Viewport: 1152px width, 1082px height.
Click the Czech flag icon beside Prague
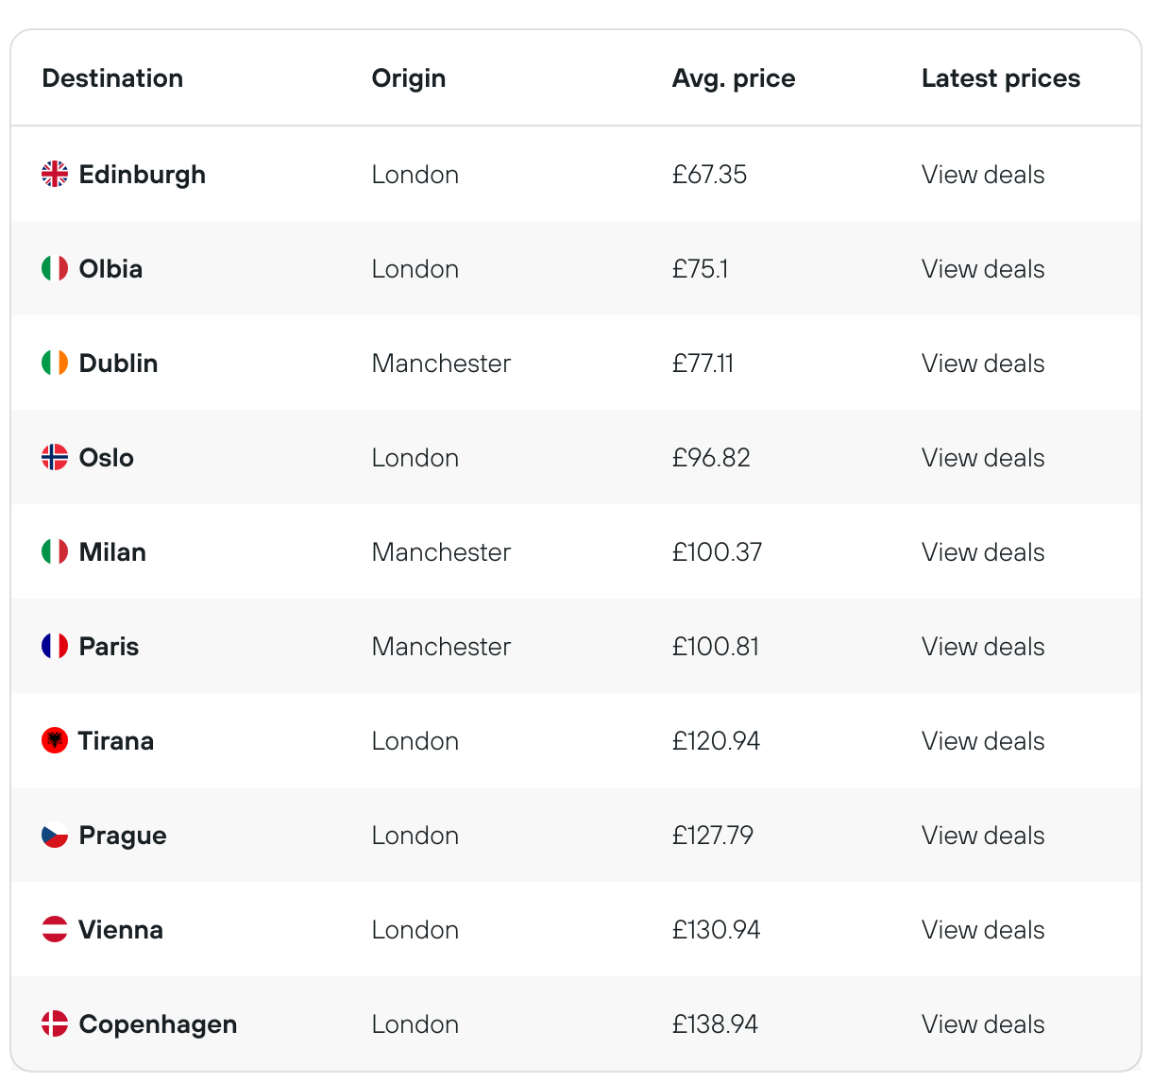tap(55, 835)
